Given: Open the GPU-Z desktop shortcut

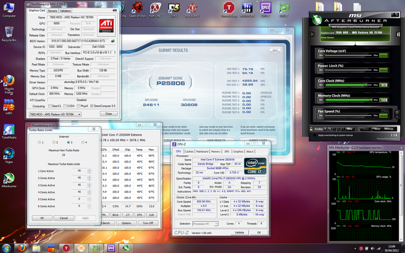Looking at the screenshot, I should [x=284, y=10].
